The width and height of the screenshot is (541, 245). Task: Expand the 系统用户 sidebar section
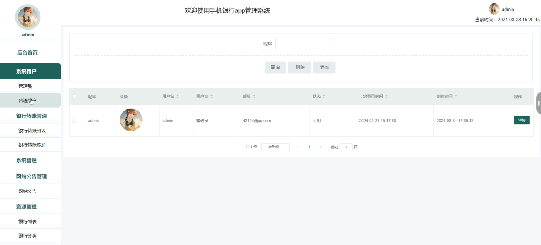point(30,71)
